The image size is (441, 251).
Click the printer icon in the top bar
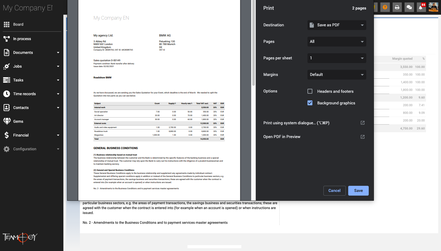point(397,7)
